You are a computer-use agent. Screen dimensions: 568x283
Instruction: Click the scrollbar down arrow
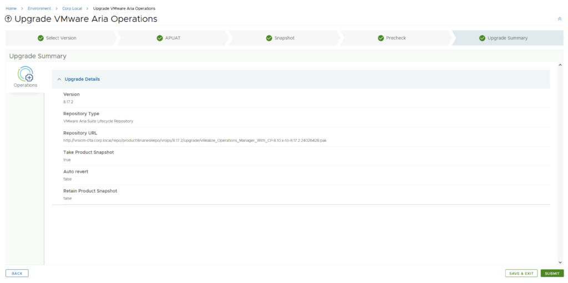pyautogui.click(x=560, y=262)
